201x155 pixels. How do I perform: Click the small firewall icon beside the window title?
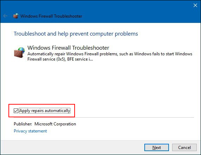coord(16,16)
